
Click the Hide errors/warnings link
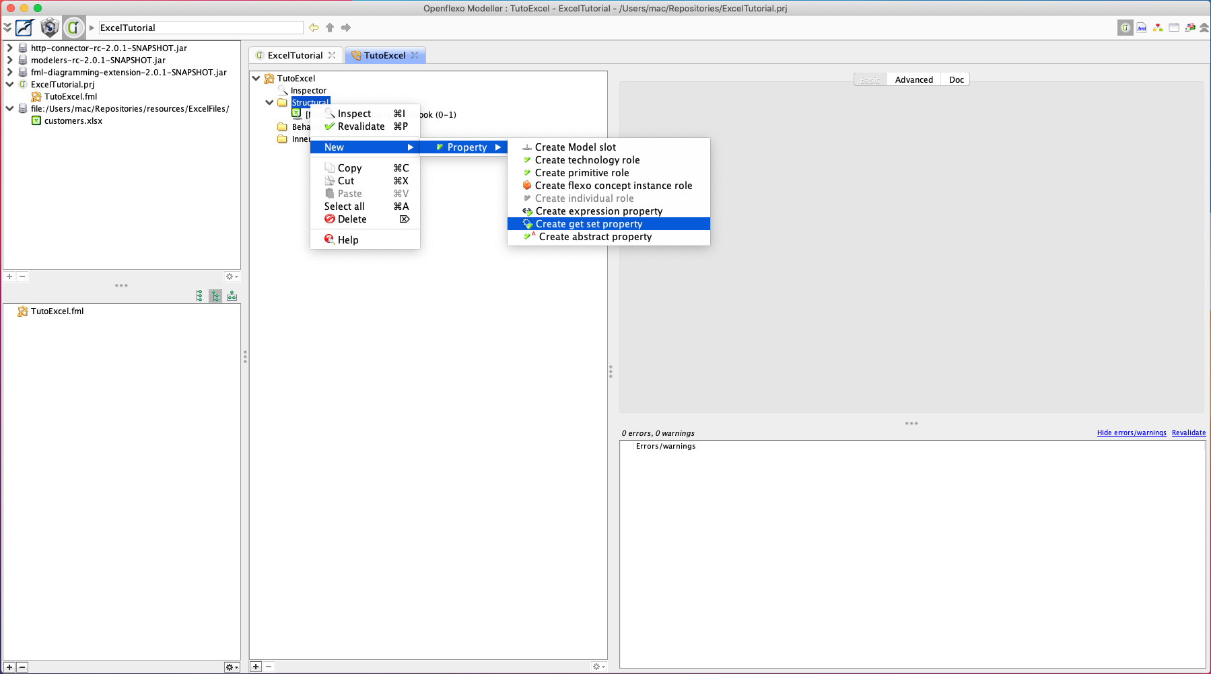(x=1132, y=433)
